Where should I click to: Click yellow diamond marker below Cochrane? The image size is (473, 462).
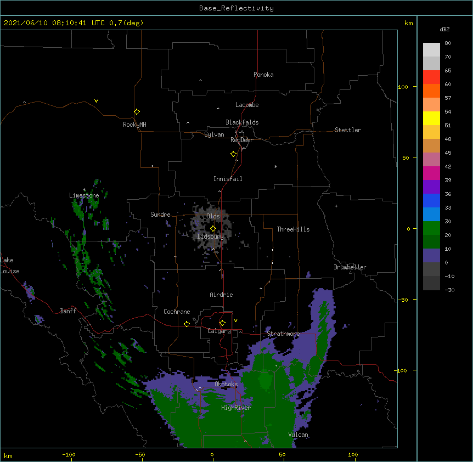point(187,324)
